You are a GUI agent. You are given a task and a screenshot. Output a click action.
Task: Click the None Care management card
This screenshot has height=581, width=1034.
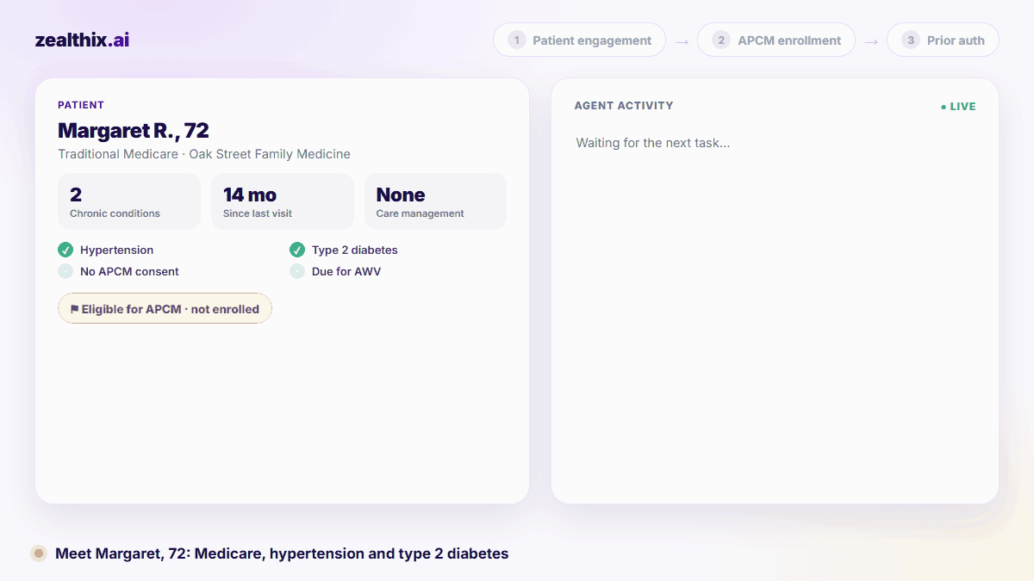coord(435,201)
